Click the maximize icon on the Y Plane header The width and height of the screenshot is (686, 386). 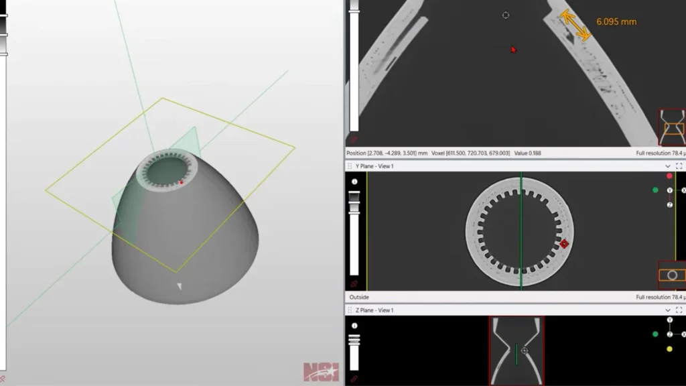681,166
